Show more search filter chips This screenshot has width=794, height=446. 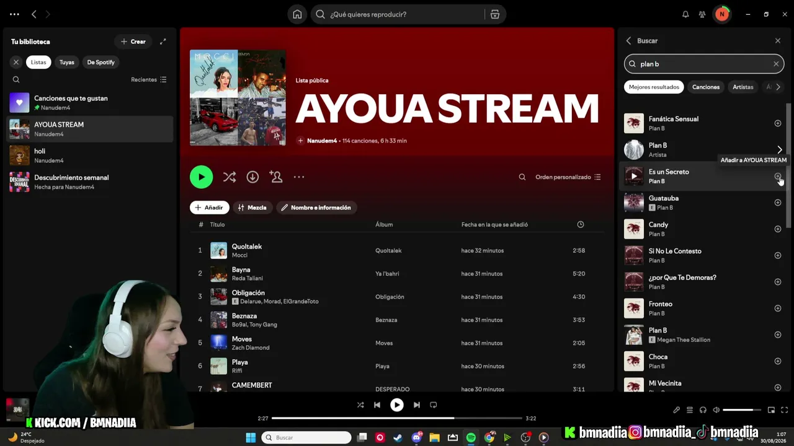pos(778,87)
